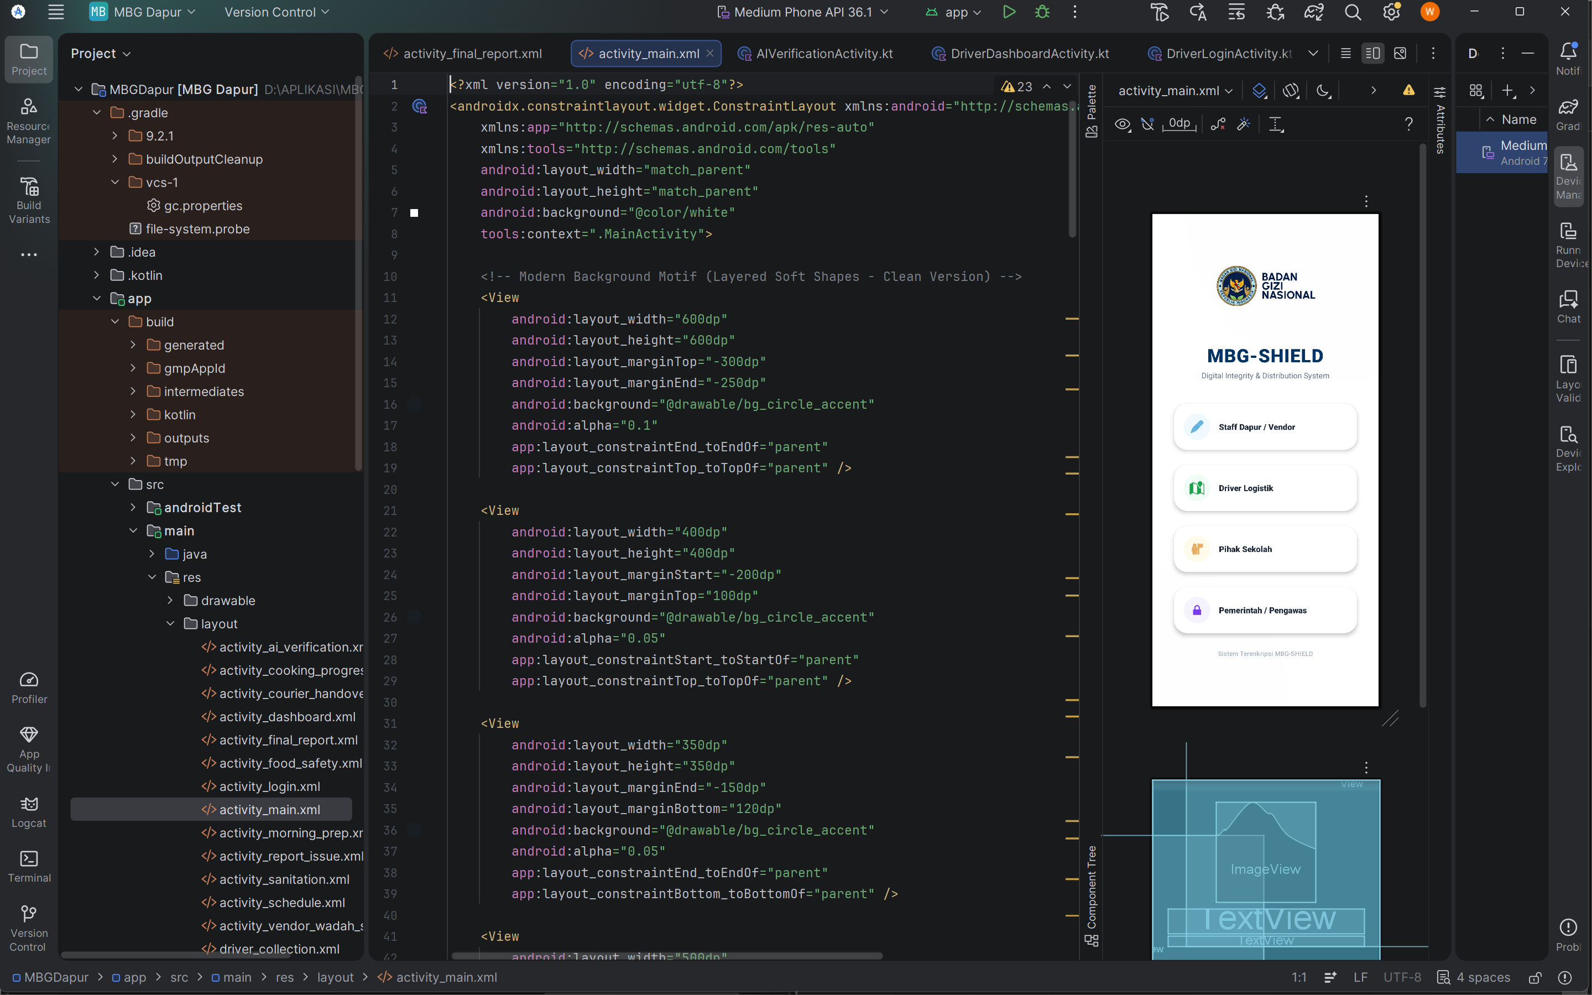Show hidden editor tabs chevron

click(1313, 53)
